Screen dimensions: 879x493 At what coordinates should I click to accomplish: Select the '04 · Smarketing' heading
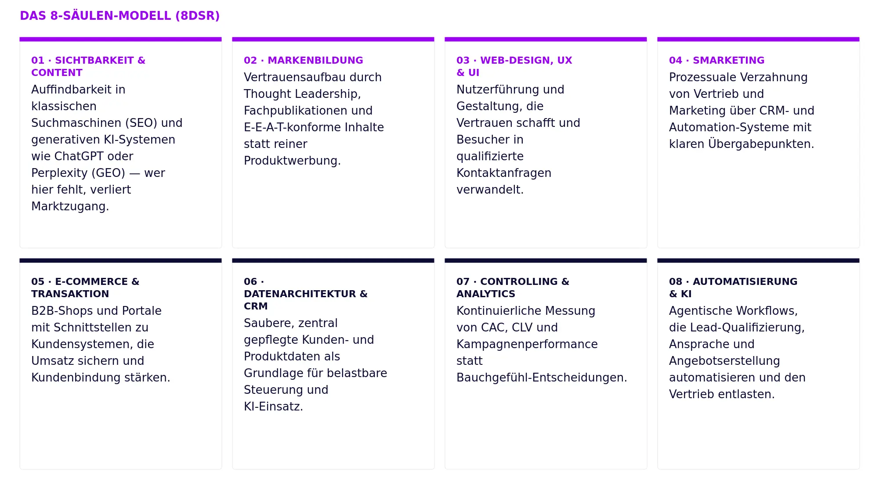click(x=716, y=60)
